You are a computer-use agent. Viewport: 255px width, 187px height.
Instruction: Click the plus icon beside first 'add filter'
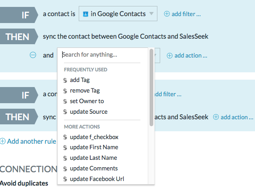(167, 14)
